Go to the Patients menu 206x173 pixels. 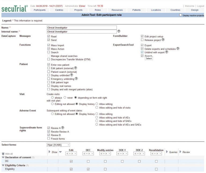[x=136, y=10]
